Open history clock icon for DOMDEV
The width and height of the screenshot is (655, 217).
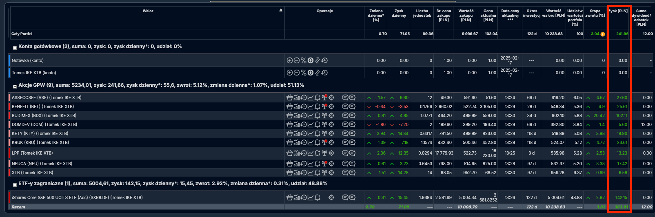click(304, 124)
